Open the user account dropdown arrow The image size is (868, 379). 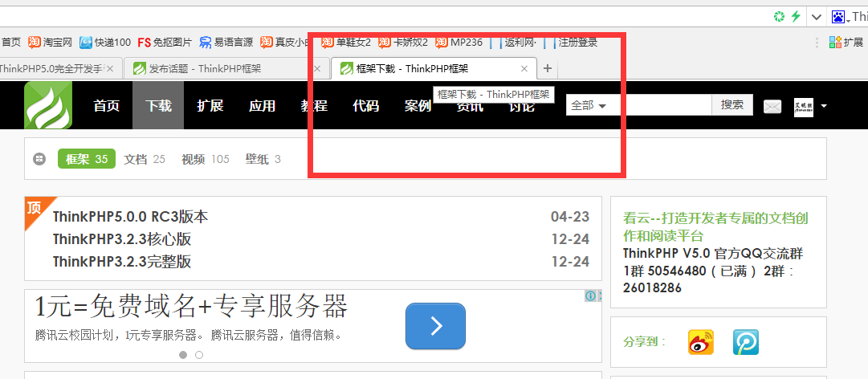click(x=824, y=106)
